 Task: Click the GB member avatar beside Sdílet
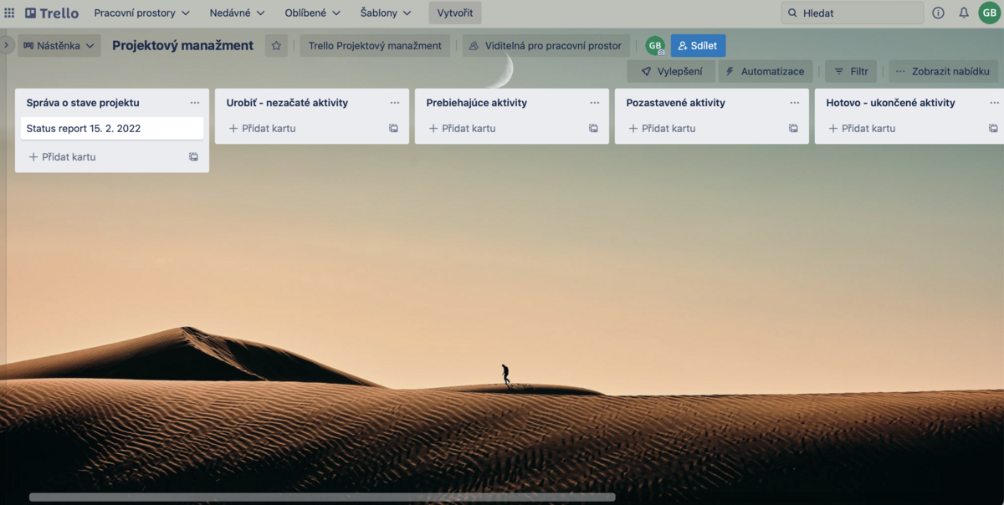click(654, 45)
